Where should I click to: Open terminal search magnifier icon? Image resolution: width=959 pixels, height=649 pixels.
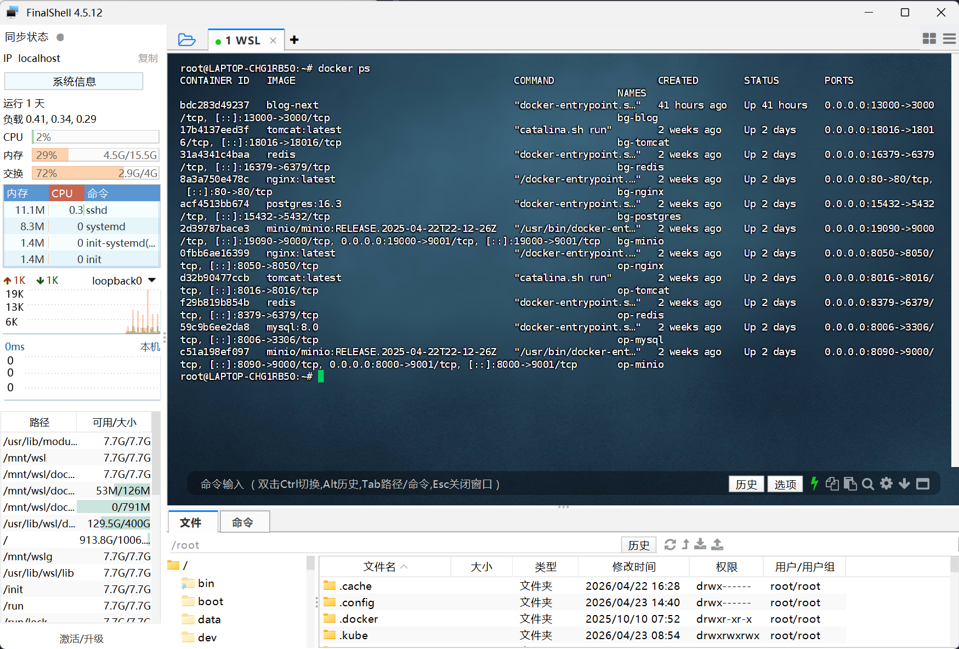(x=868, y=484)
